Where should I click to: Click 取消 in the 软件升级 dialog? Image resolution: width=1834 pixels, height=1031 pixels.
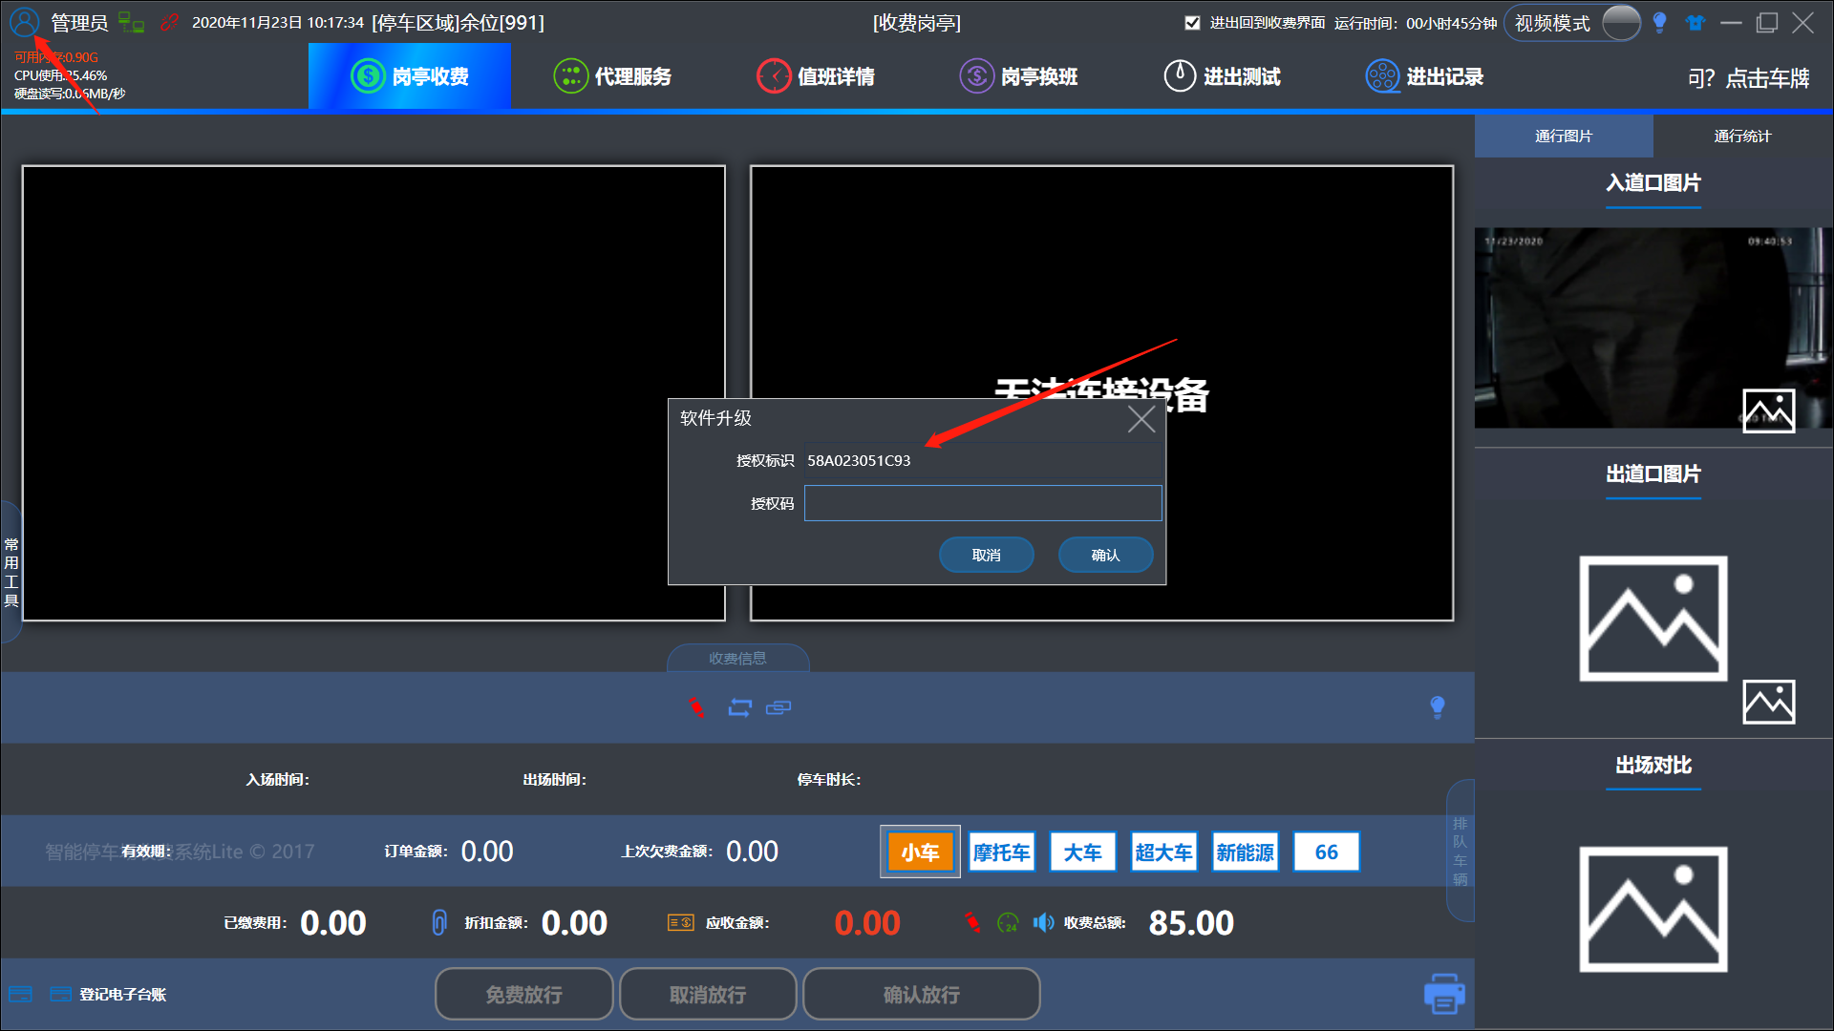pyautogui.click(x=986, y=555)
